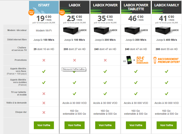182x134 pixels.
Task: Select the LABOX FAMILY plan header
Action: (x=166, y=6)
